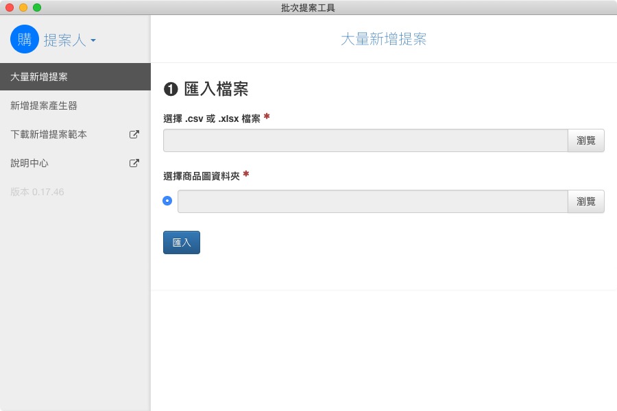The width and height of the screenshot is (617, 411).
Task: Click the red window close button
Action: 10,8
